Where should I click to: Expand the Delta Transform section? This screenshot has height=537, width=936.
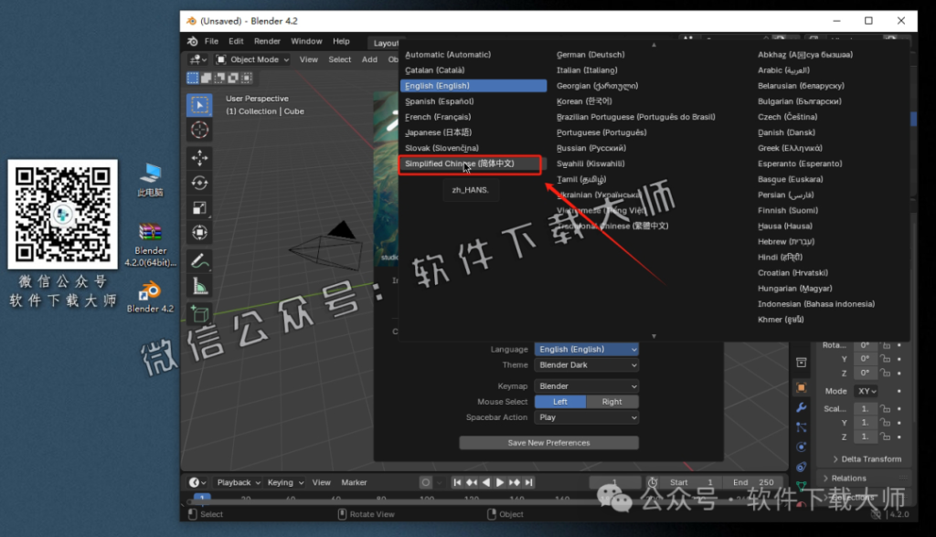pos(871,459)
